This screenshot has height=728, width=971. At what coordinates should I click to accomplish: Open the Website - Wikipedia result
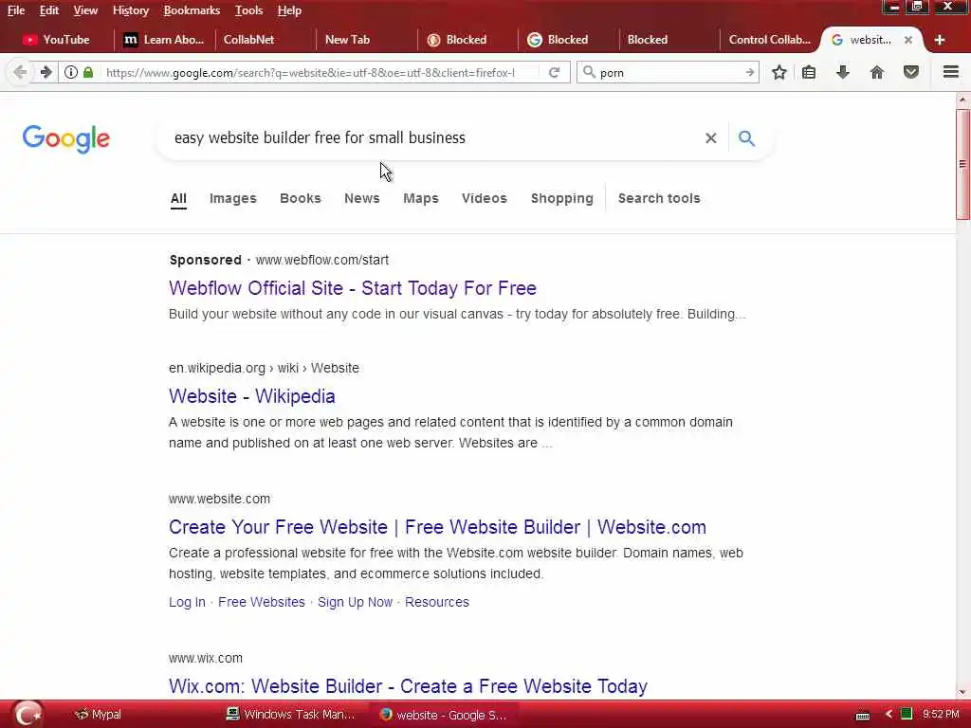(252, 396)
